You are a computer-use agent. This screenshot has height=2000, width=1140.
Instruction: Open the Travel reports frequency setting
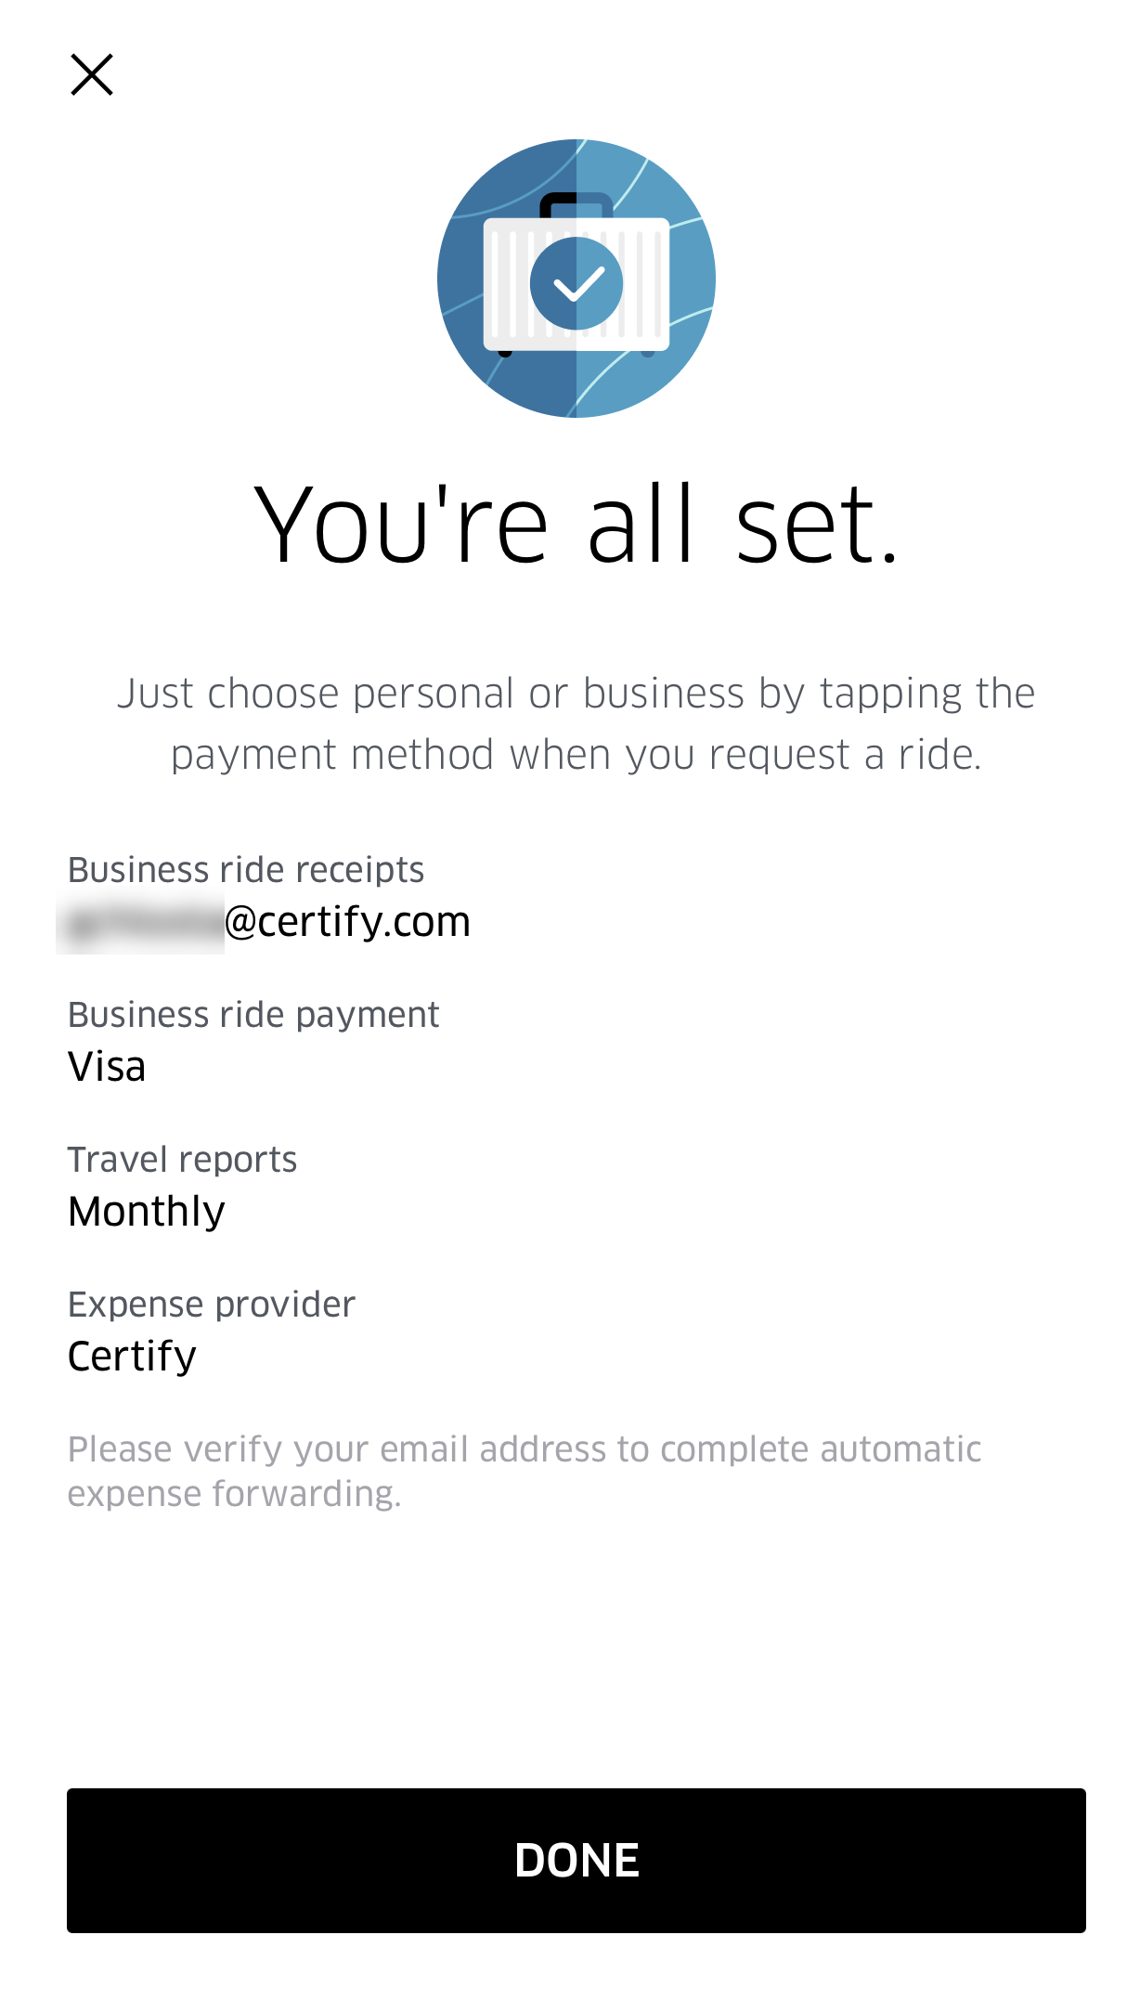click(x=182, y=1159)
